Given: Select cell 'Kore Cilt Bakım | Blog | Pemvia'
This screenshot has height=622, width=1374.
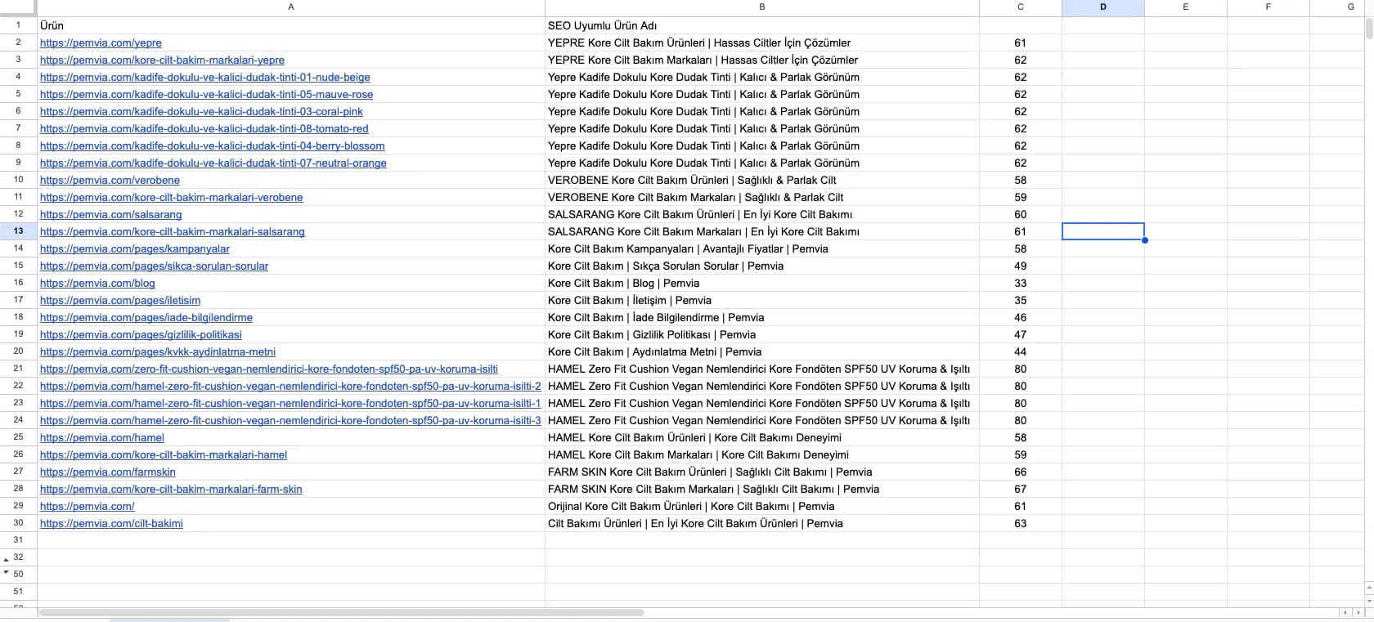Looking at the screenshot, I should [762, 283].
